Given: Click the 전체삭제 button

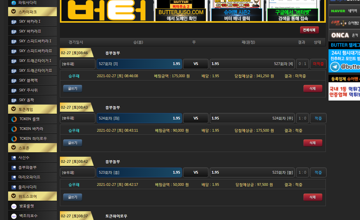Looking at the screenshot, I should 309,30.
